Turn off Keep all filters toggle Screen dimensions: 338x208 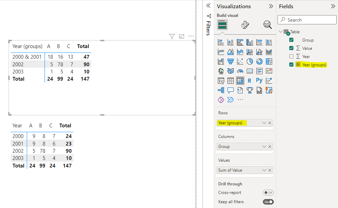pyautogui.click(x=268, y=202)
